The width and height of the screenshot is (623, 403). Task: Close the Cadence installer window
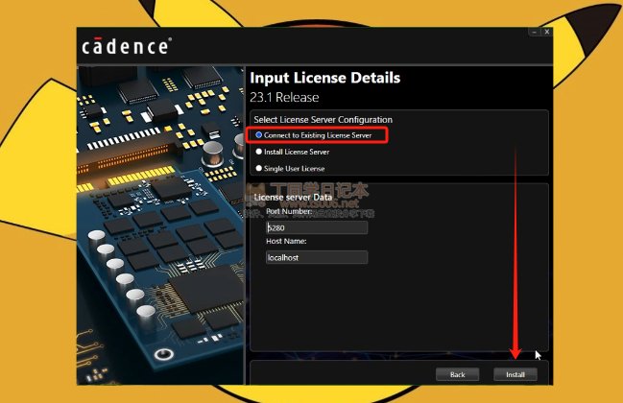pyautogui.click(x=546, y=32)
